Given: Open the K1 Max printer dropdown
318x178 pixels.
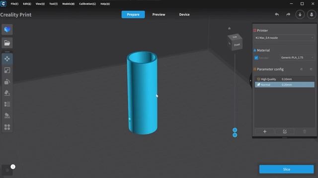Looking at the screenshot, I should point(284,38).
